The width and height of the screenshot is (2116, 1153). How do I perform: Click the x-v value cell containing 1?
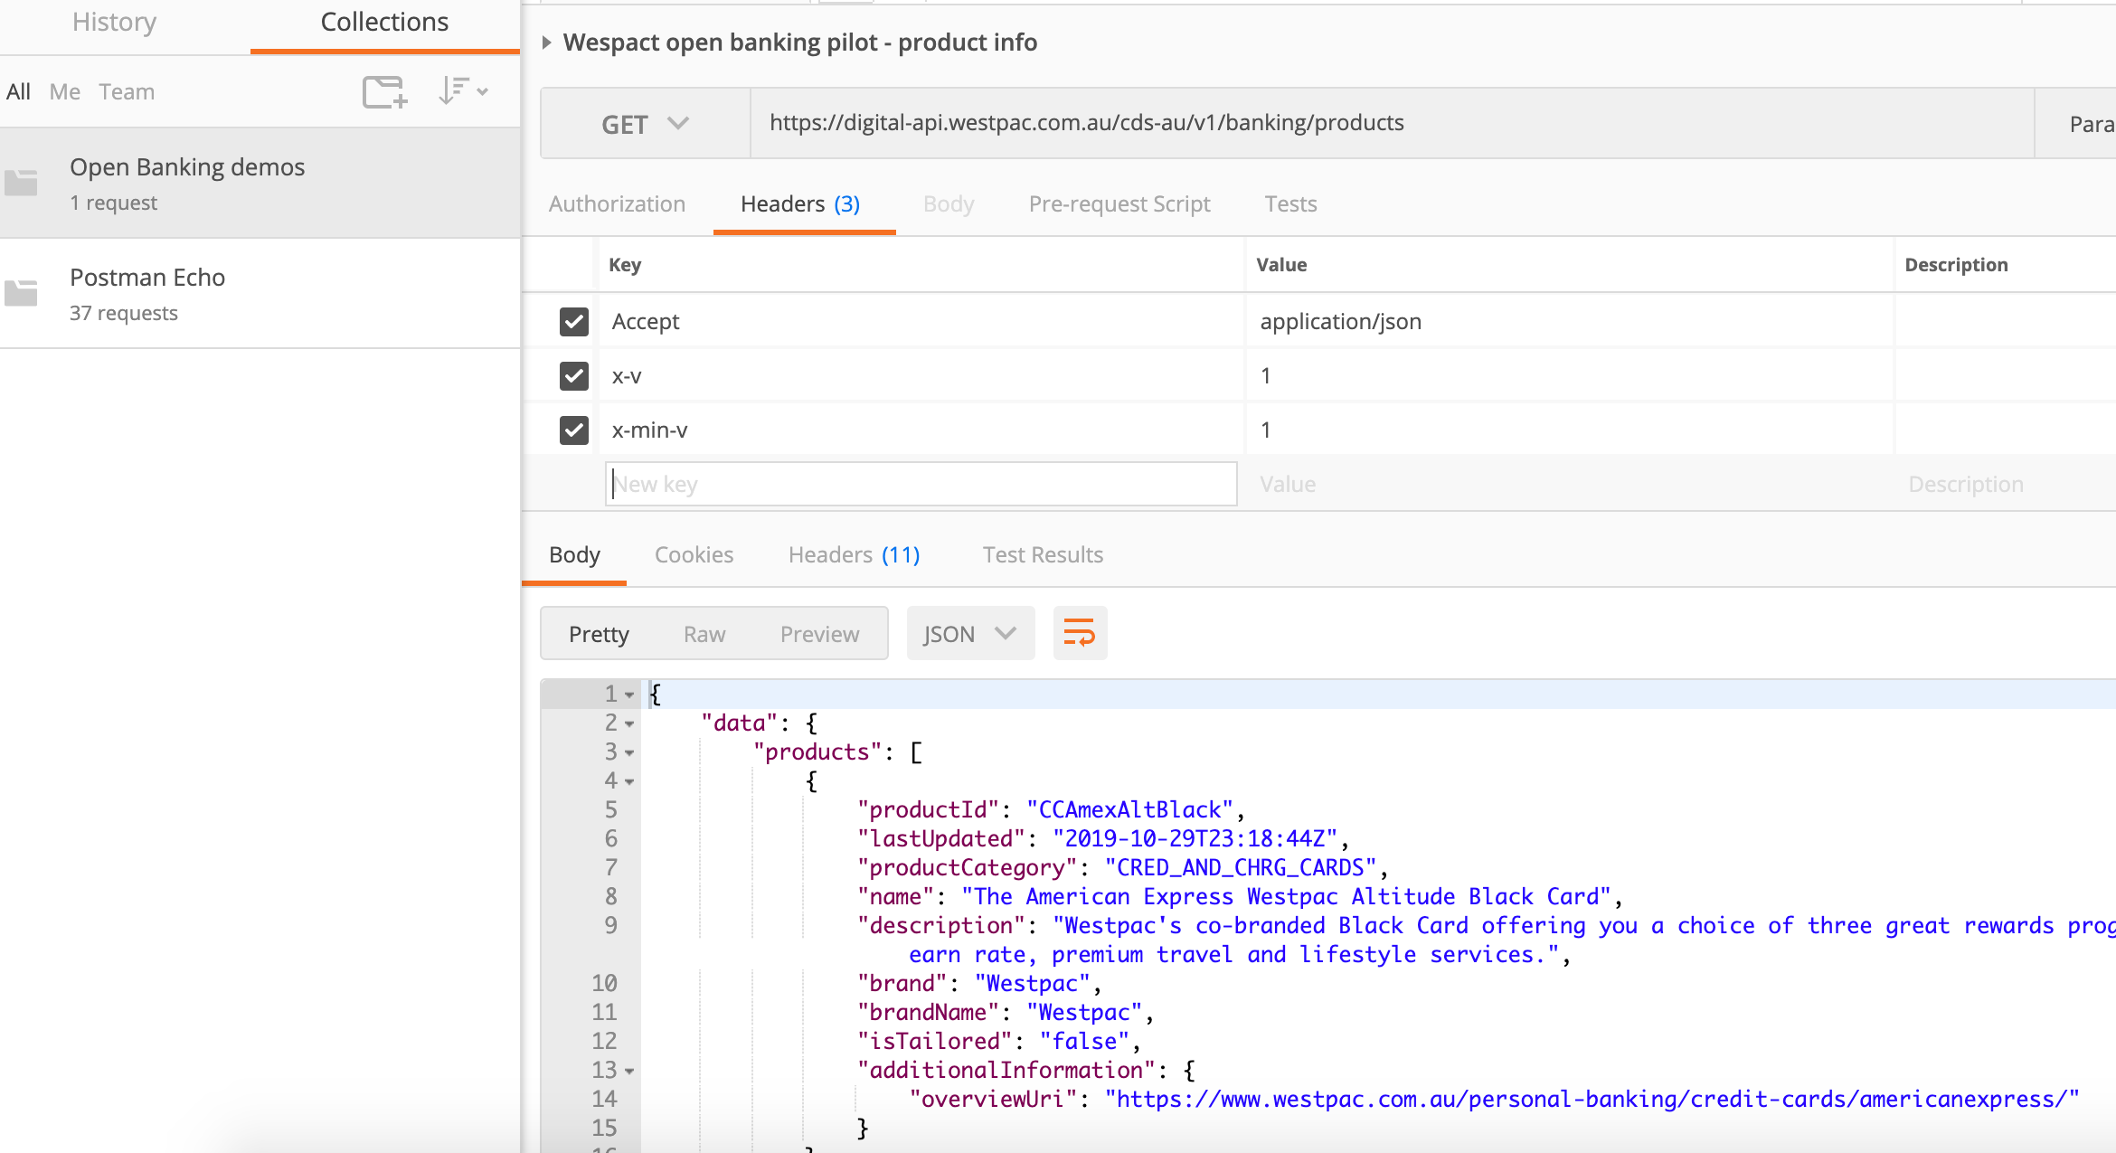tap(1569, 375)
